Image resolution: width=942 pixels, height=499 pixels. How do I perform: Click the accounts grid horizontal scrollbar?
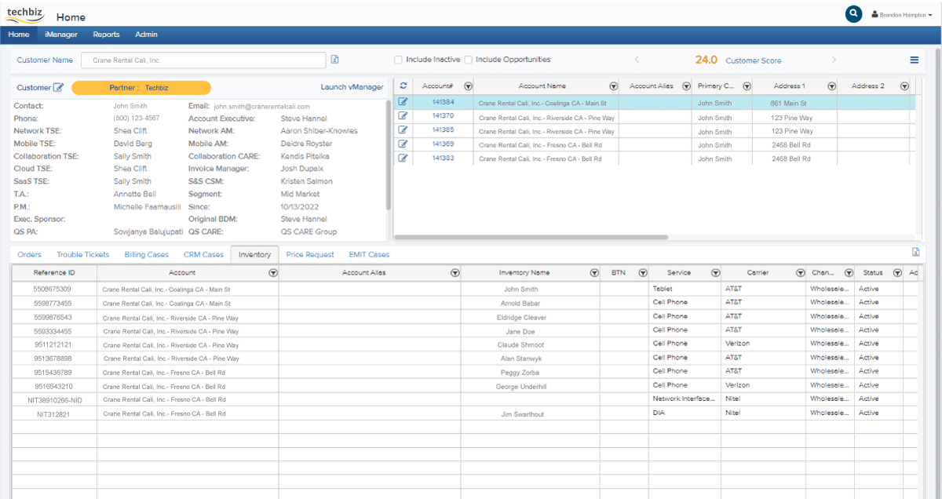pyautogui.click(x=531, y=237)
